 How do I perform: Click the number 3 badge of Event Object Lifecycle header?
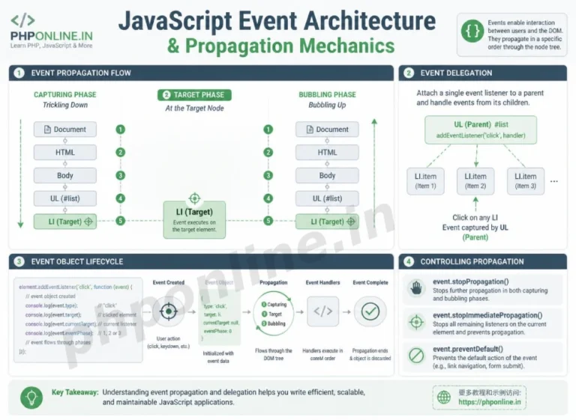[19, 261]
